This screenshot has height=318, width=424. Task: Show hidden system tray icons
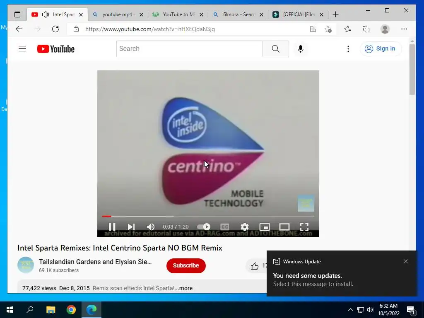[x=350, y=310]
